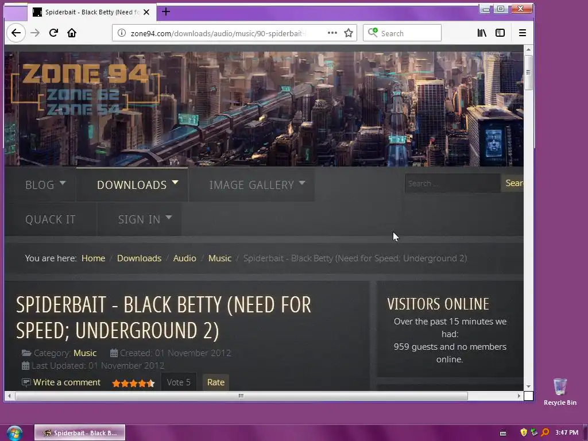
Task: Click the comment bubble icon
Action: point(26,382)
